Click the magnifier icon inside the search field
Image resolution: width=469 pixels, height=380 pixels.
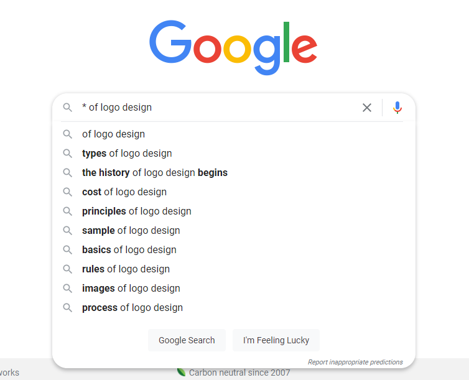point(68,108)
